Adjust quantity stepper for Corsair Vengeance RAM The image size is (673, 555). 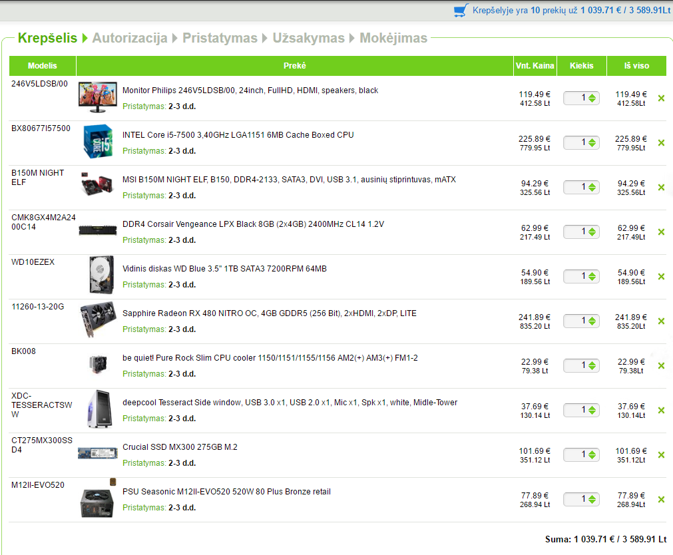592,232
